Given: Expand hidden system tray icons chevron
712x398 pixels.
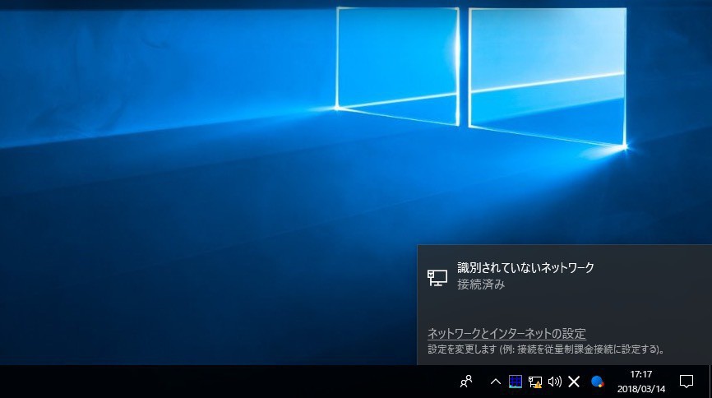Looking at the screenshot, I should [x=496, y=382].
